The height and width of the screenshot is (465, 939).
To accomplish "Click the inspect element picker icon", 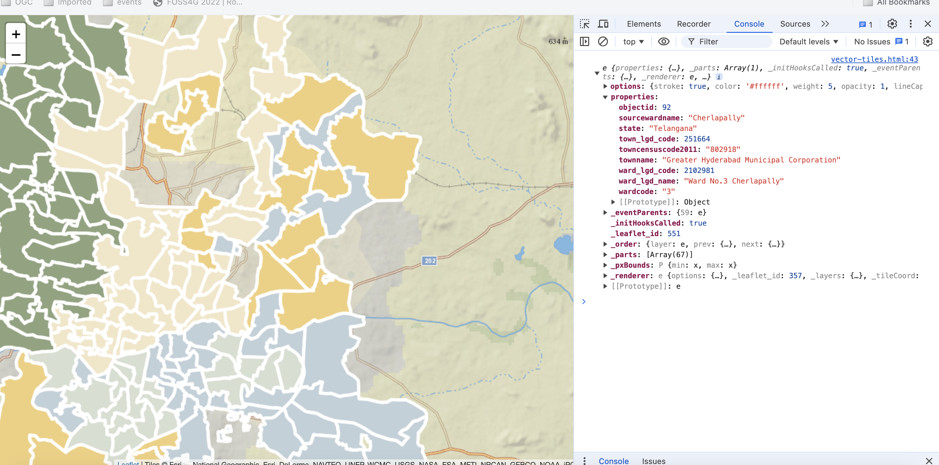I will pyautogui.click(x=584, y=24).
